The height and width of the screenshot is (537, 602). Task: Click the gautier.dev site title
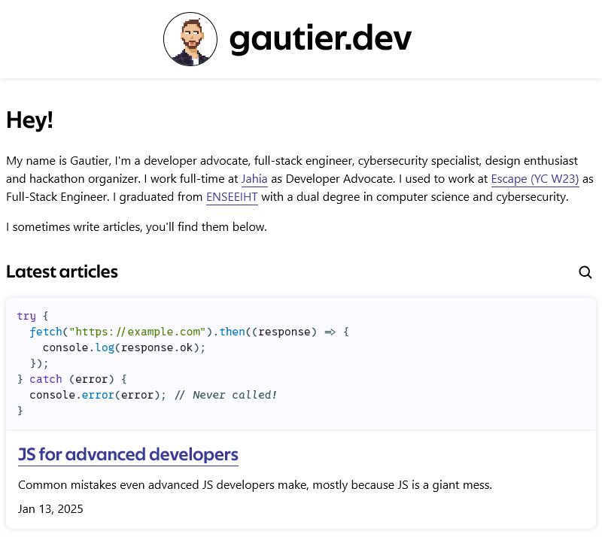(321, 38)
